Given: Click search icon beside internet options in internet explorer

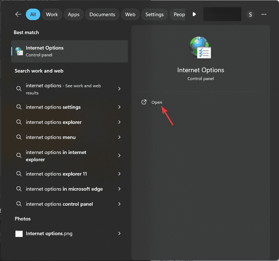Looking at the screenshot, I should [19, 155].
